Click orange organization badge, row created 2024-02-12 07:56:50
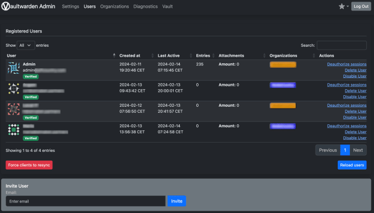This screenshot has width=374, height=213. click(x=283, y=106)
